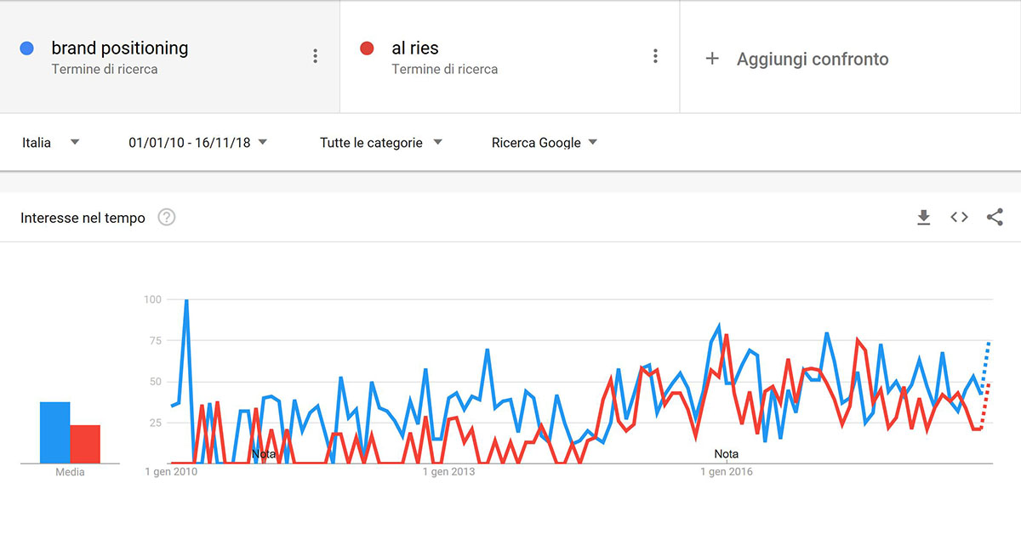Expand the Italia country dropdown
Viewport: 1021px width, 540px height.
click(50, 143)
